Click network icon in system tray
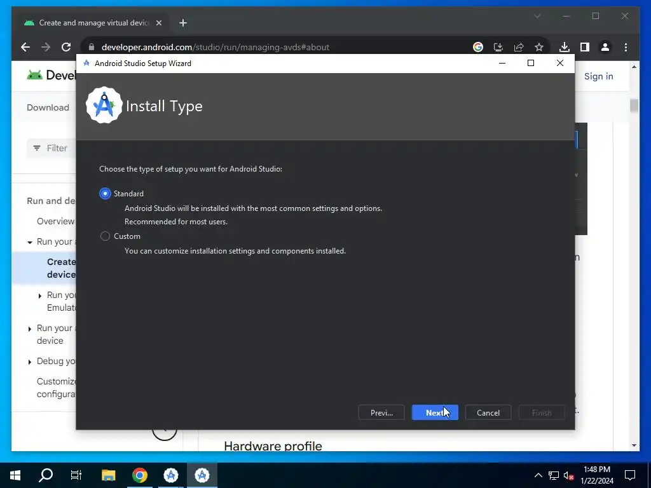This screenshot has height=488, width=651. click(554, 475)
